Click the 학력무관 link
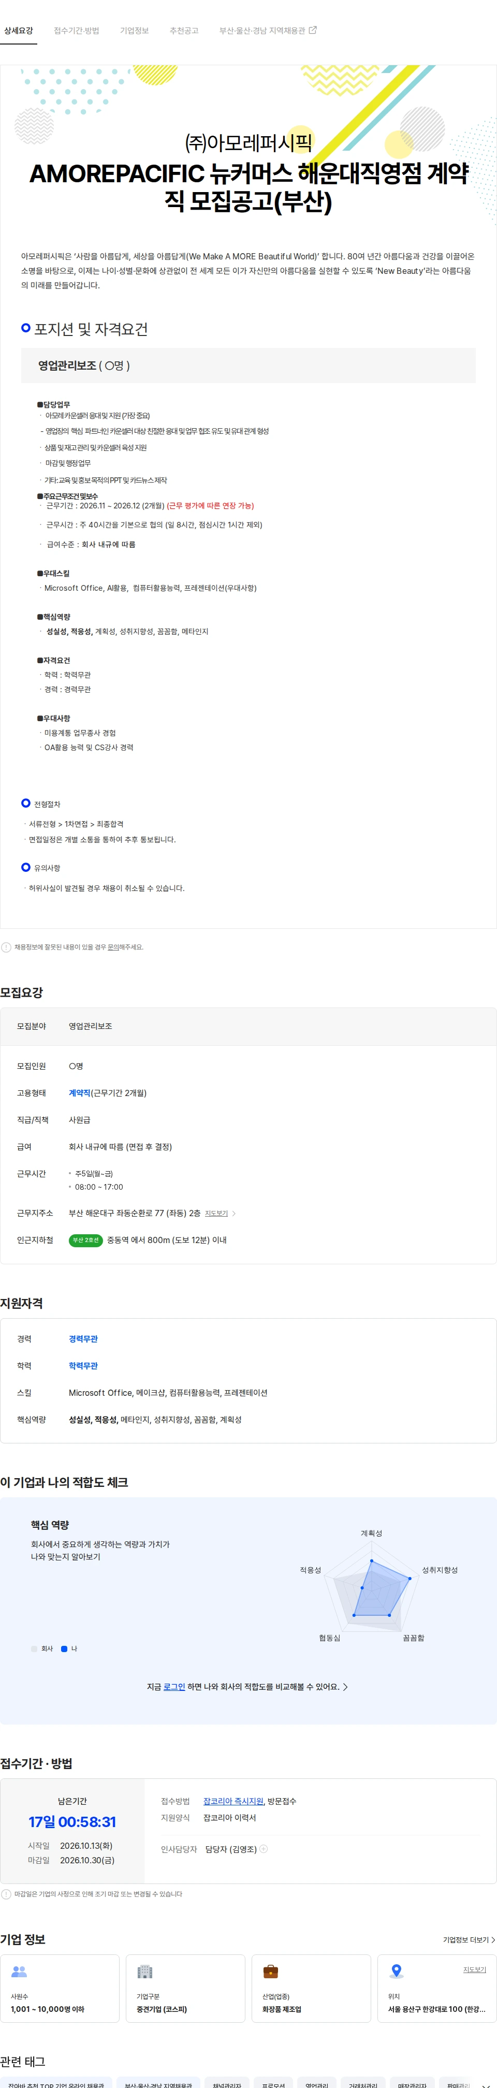 [83, 1366]
